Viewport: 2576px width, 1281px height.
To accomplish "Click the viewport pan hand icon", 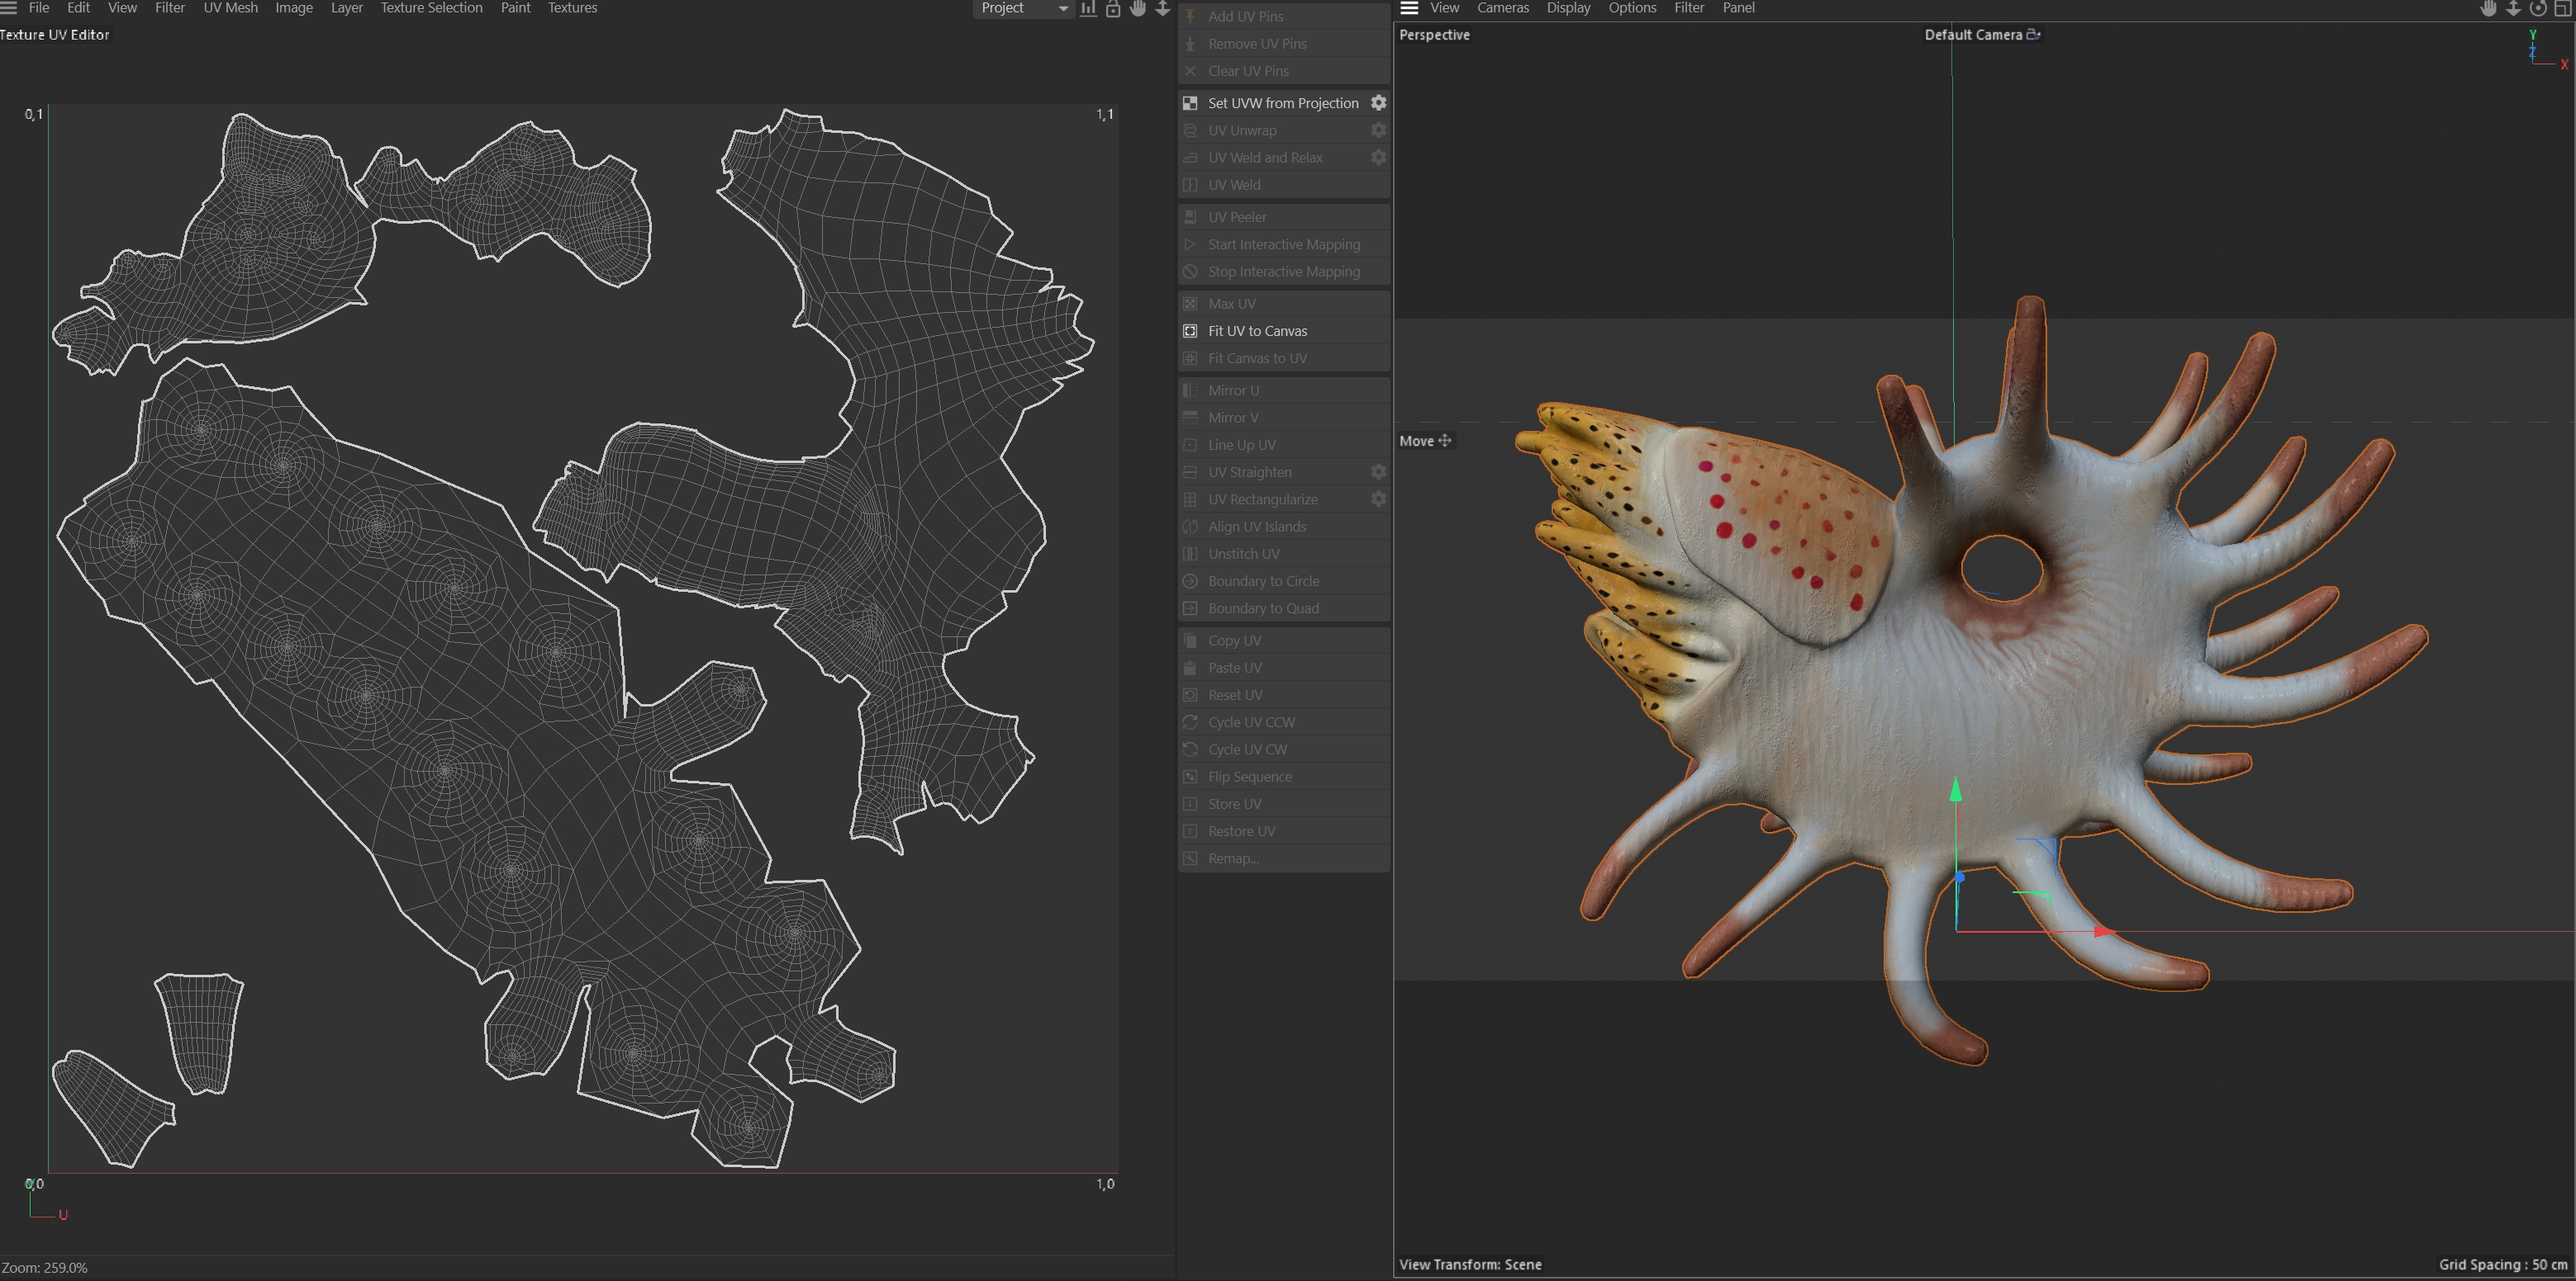I will [2488, 9].
